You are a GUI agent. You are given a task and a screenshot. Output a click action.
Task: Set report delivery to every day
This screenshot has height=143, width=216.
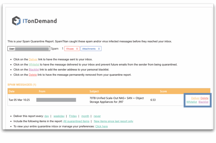(47, 116)
